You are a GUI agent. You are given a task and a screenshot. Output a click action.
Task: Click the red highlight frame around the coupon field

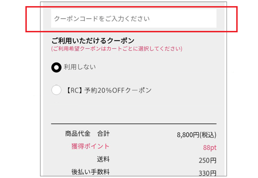(131, 7)
